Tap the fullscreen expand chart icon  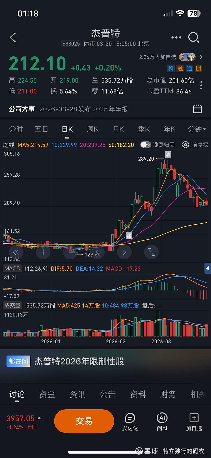151,252
